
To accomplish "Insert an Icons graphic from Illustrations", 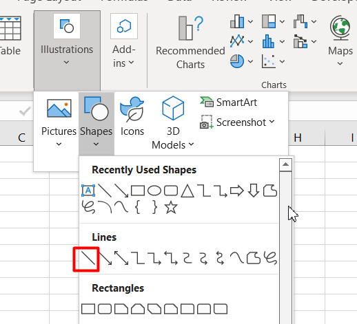I will pos(132,117).
